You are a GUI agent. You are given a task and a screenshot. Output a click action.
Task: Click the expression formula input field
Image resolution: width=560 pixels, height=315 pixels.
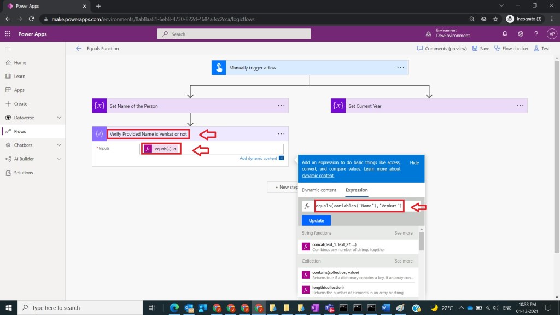pos(359,206)
